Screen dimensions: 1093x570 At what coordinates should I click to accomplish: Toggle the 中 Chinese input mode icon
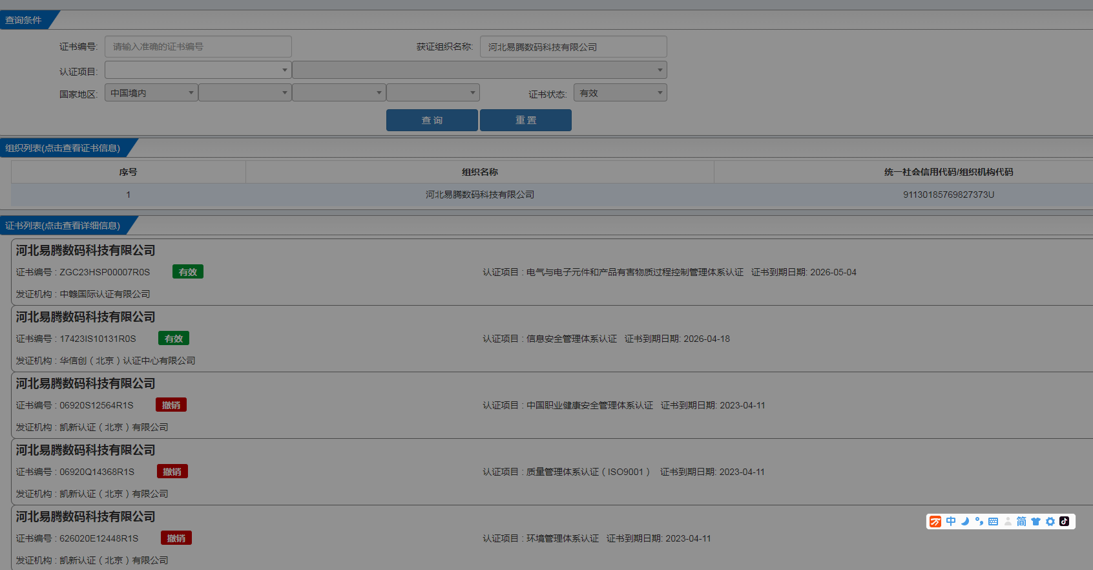951,522
